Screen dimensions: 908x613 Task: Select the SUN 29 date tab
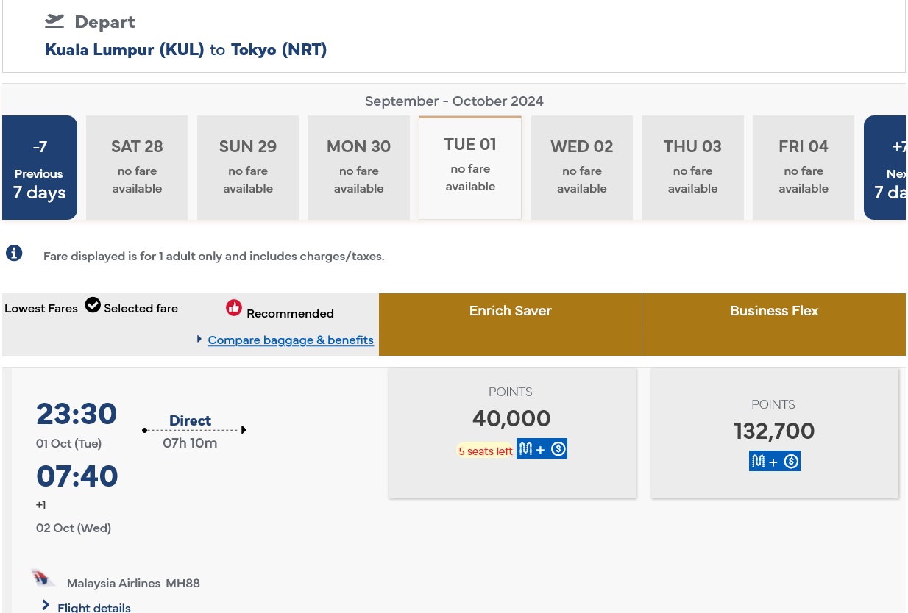(248, 168)
